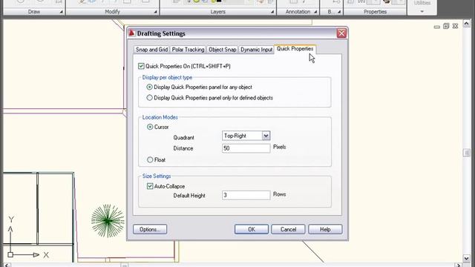Confirm settings with OK button
This screenshot has height=267, width=475.
[252, 229]
